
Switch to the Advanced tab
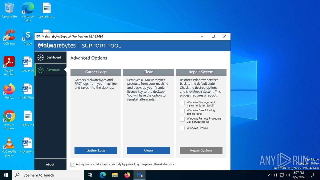tap(50, 70)
